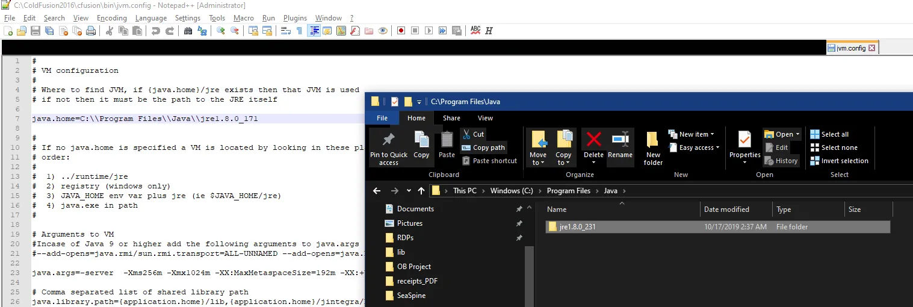Click Copy path in Explorer ribbon
This screenshot has height=307, width=913.
pos(483,147)
